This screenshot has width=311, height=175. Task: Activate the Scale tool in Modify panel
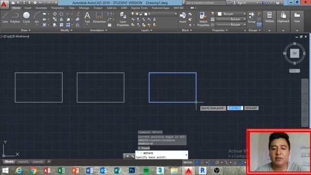pyautogui.click(x=62, y=25)
